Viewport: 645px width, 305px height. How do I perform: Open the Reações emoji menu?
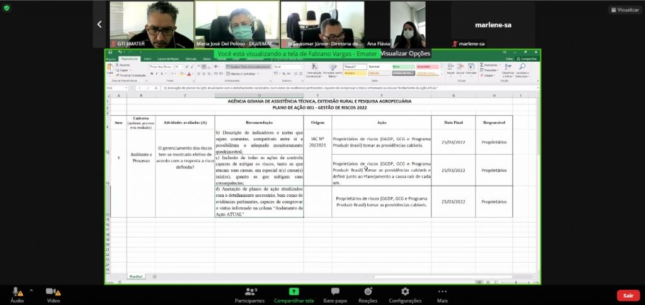coord(368,294)
